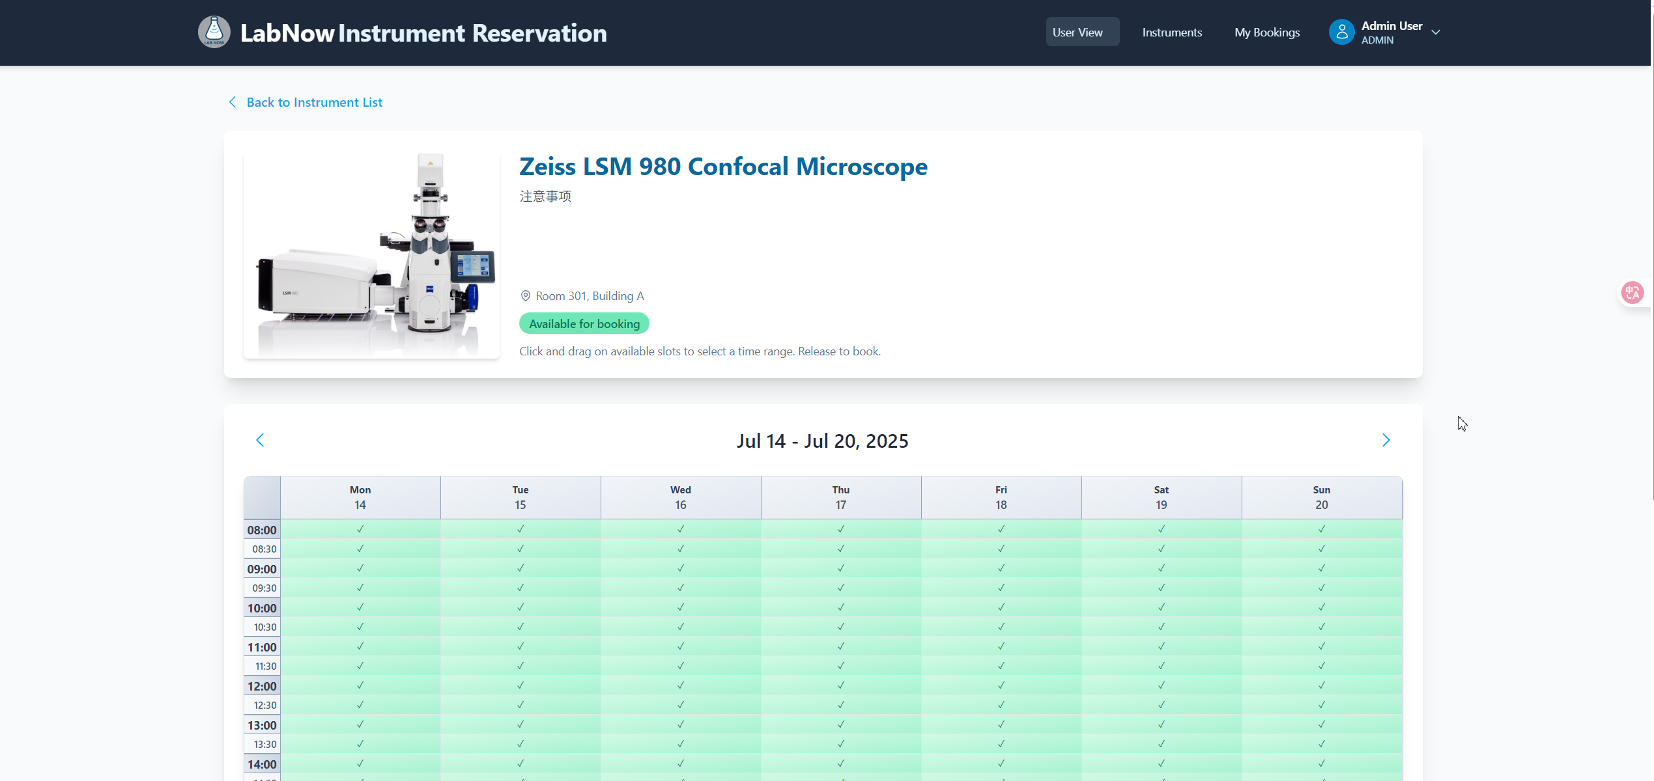The width and height of the screenshot is (1654, 781).
Task: Click Back to Instrument List link
Action: [x=314, y=102]
